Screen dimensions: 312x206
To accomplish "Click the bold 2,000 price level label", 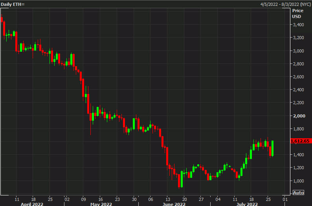I will point(298,116).
